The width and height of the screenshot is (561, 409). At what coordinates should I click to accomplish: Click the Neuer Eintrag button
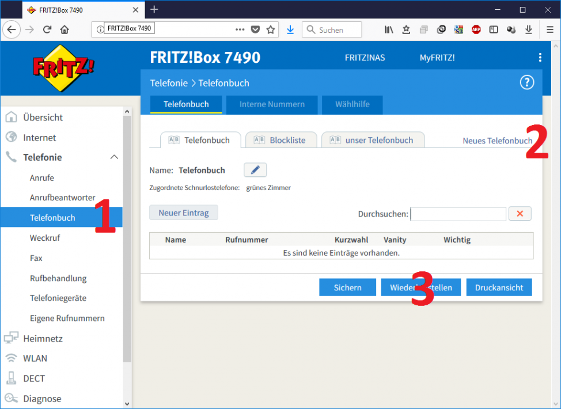(x=184, y=213)
